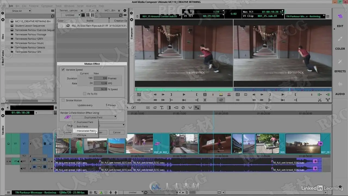
Task: Click the source monitor position bar
Action: [x=184, y=90]
